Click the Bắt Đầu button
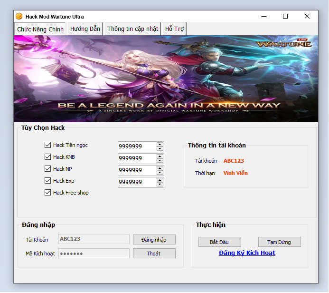Image resolution: width=329 pixels, height=293 pixels. 219,242
